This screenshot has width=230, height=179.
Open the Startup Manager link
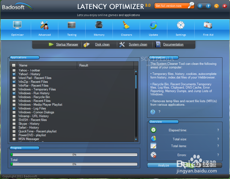point(67,44)
